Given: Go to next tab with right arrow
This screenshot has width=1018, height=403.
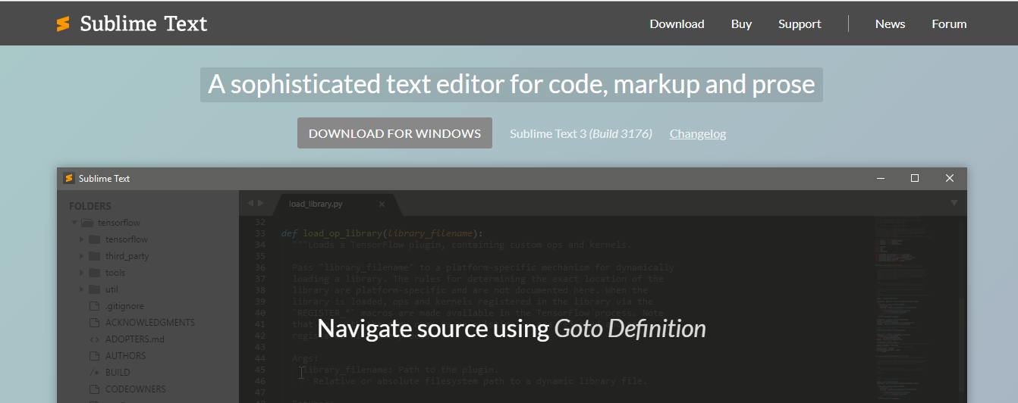Looking at the screenshot, I should [261, 203].
